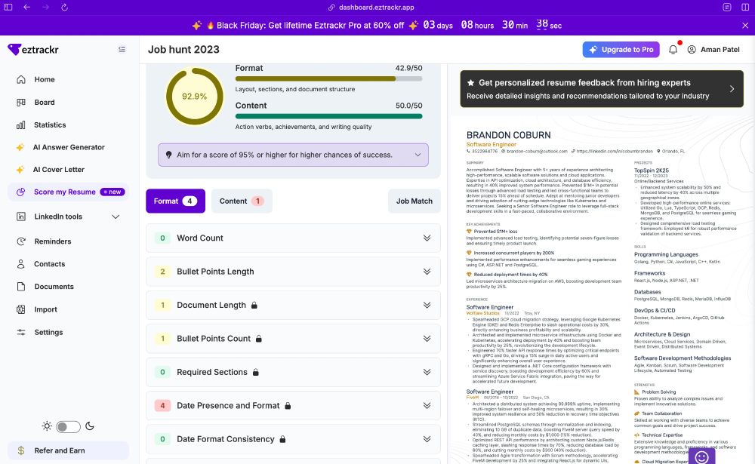755x464 pixels.
Task: Expand the 'Aim for a score' tip
Action: (293, 155)
